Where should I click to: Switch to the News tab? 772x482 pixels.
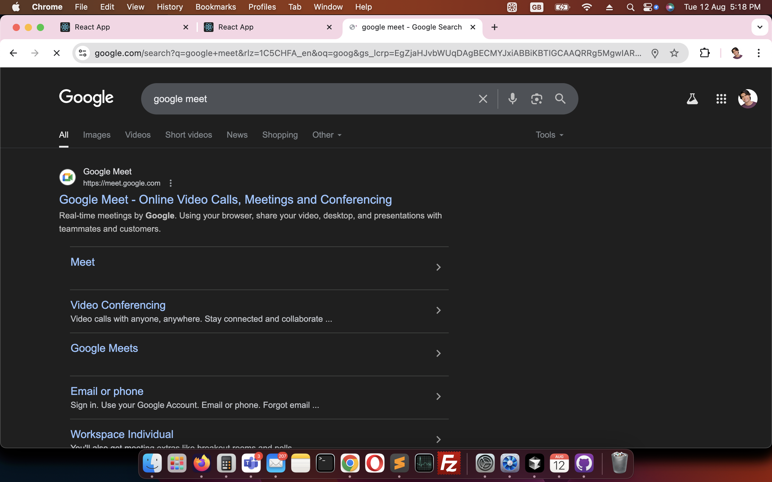237,135
